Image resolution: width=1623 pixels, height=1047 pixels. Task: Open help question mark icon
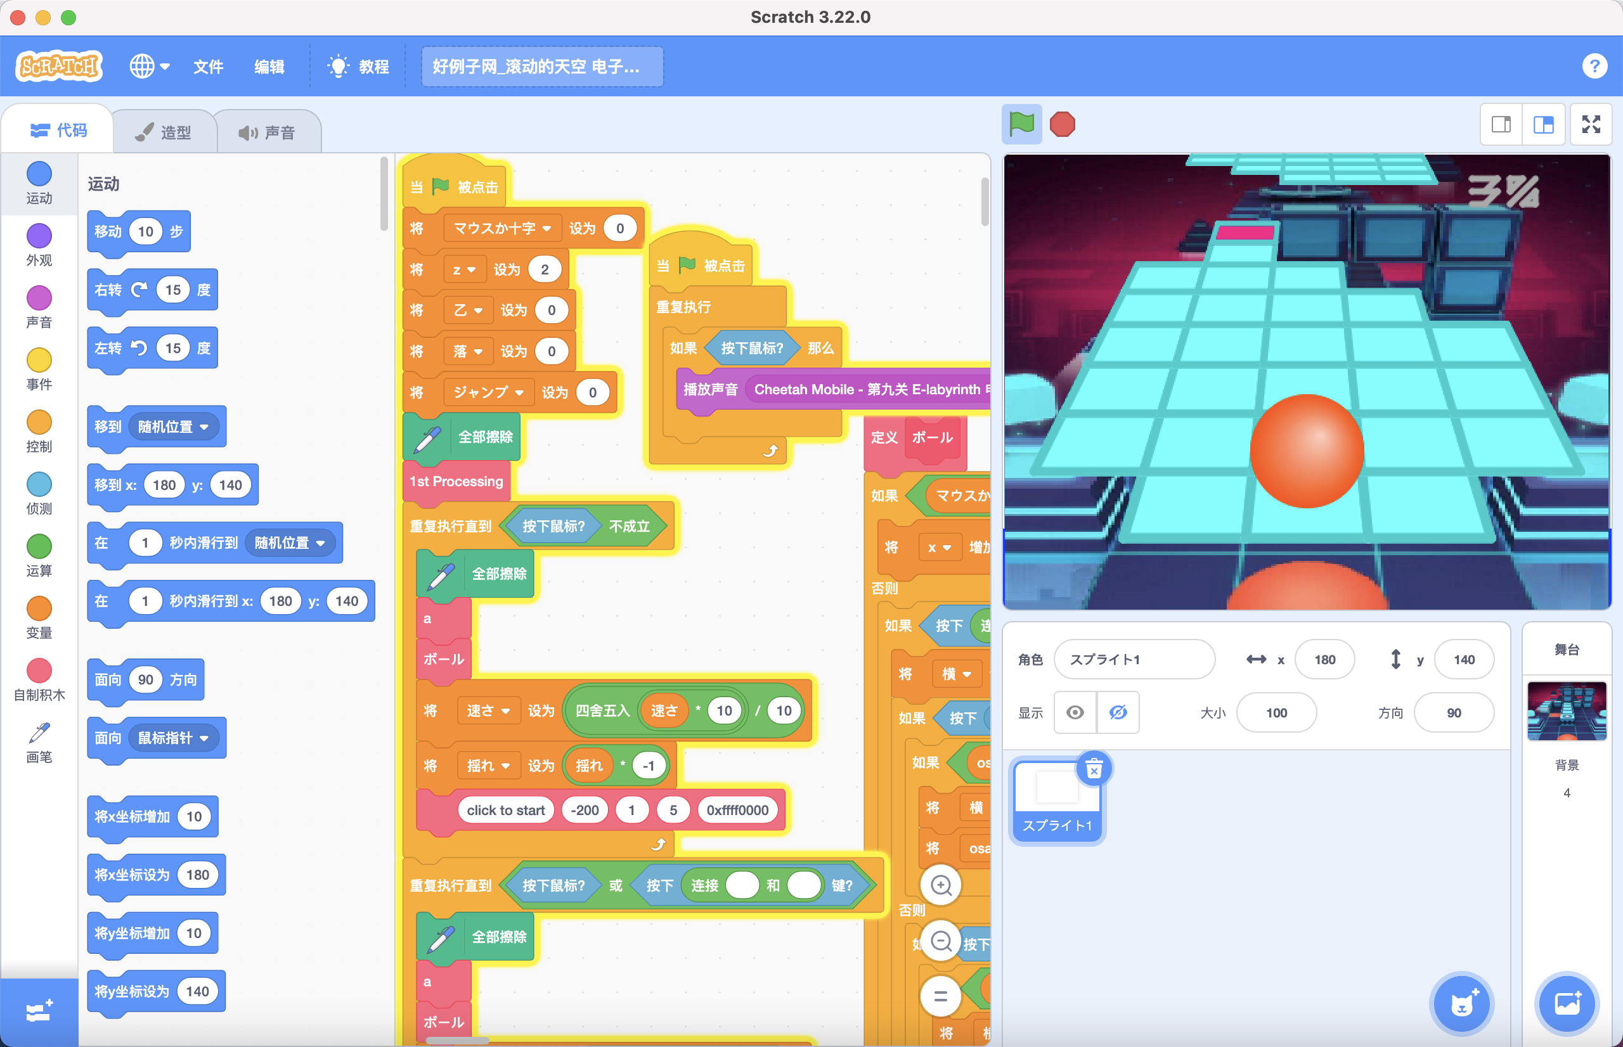[1594, 67]
